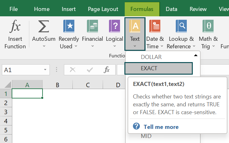Open the Recently Used functions book icon
This screenshot has height=143, width=229.
(x=69, y=26)
